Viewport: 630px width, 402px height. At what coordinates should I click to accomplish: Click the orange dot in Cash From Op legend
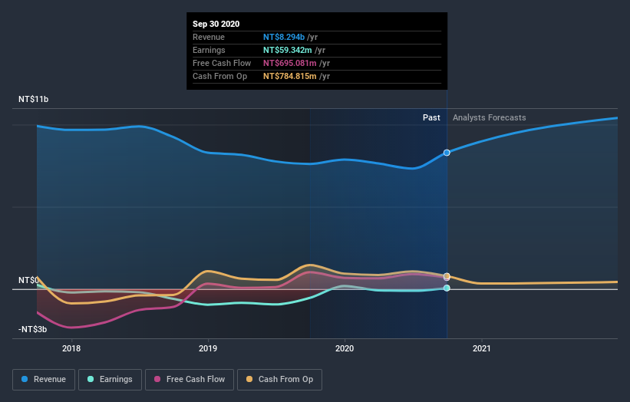[x=249, y=379]
